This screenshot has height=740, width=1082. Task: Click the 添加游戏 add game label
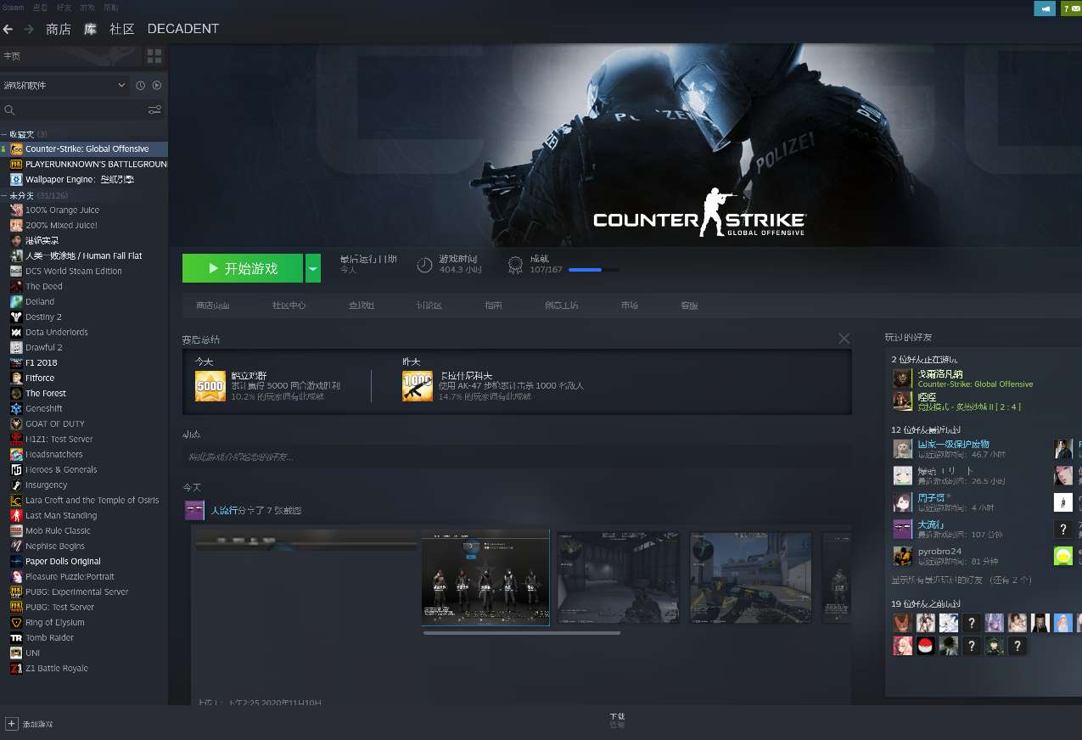coord(37,724)
